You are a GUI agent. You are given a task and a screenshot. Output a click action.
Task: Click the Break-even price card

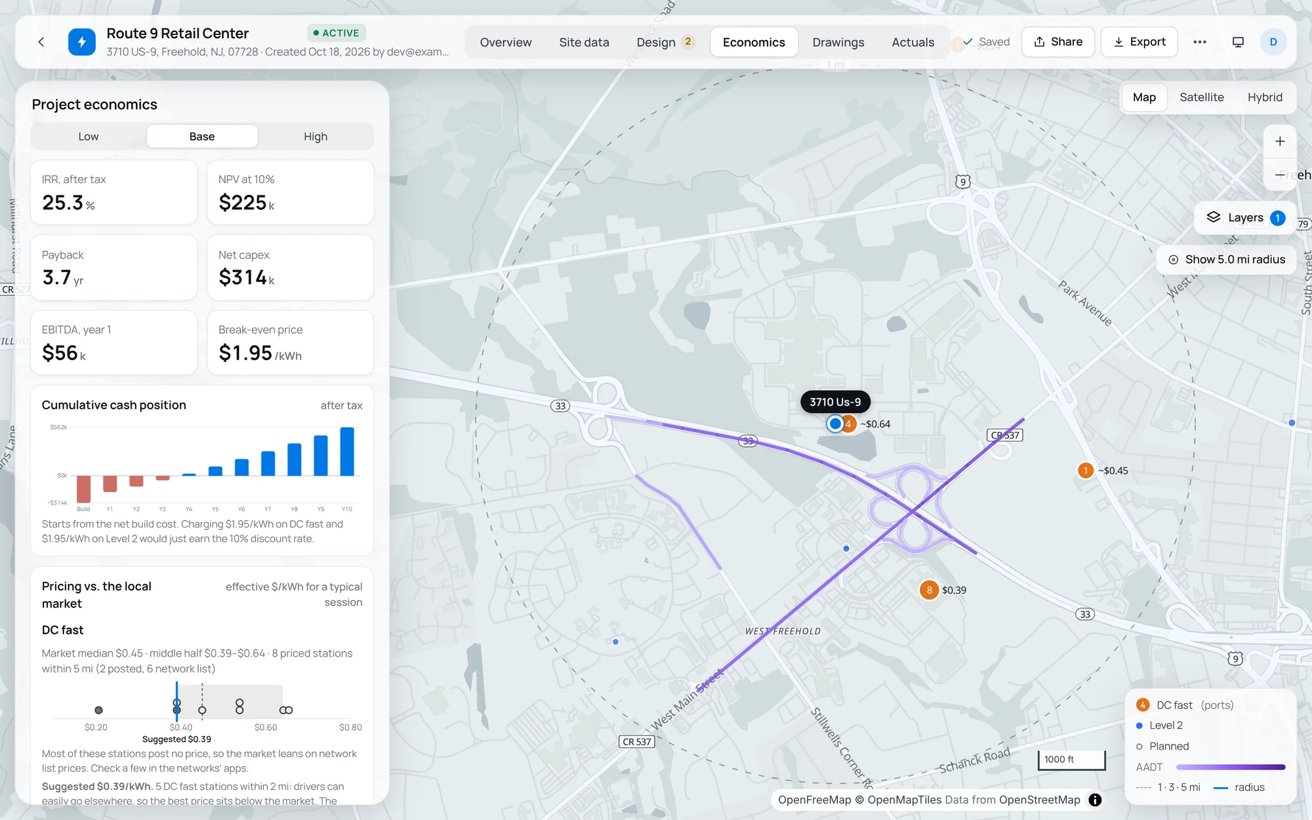[291, 342]
